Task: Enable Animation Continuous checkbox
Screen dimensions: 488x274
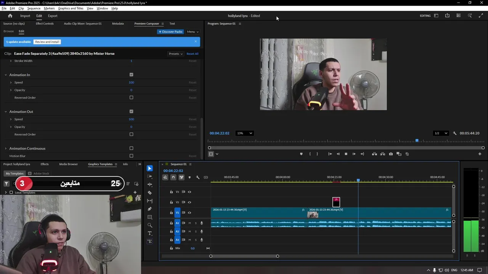Action: point(131,148)
